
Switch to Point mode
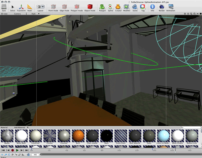coord(54,7)
